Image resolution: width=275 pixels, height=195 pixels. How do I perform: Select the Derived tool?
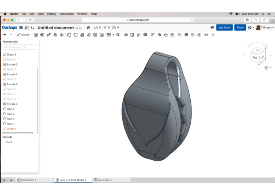[x=199, y=35]
